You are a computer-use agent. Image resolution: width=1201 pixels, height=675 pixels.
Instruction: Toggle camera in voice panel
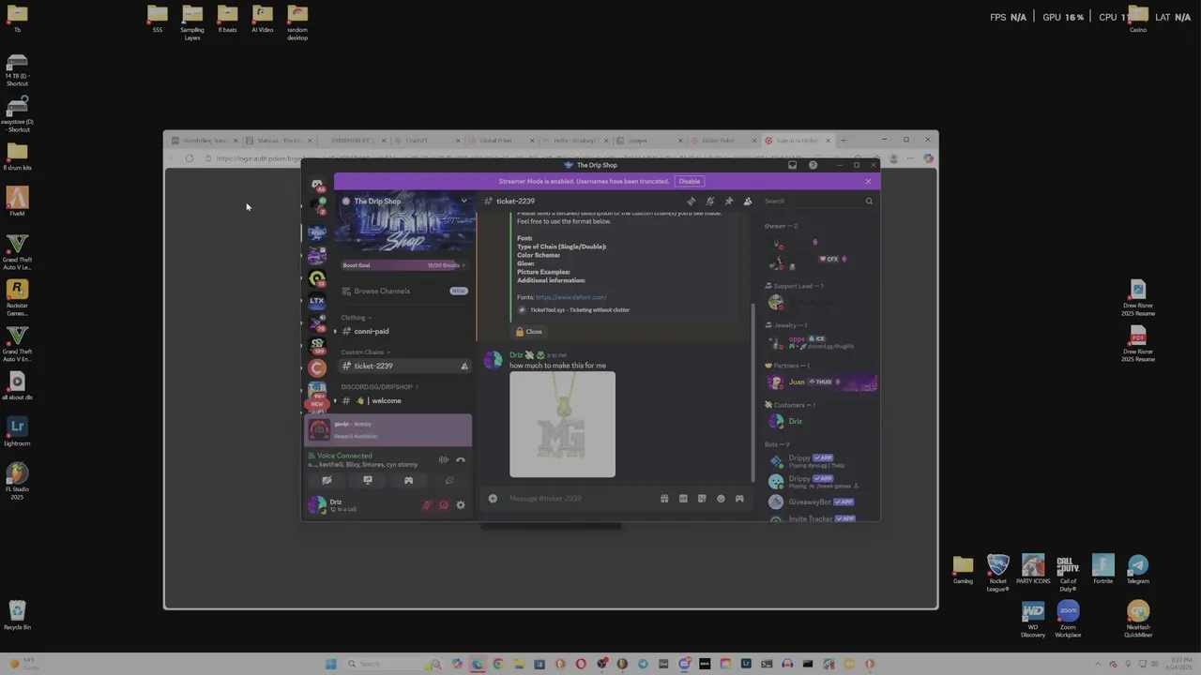(x=327, y=480)
